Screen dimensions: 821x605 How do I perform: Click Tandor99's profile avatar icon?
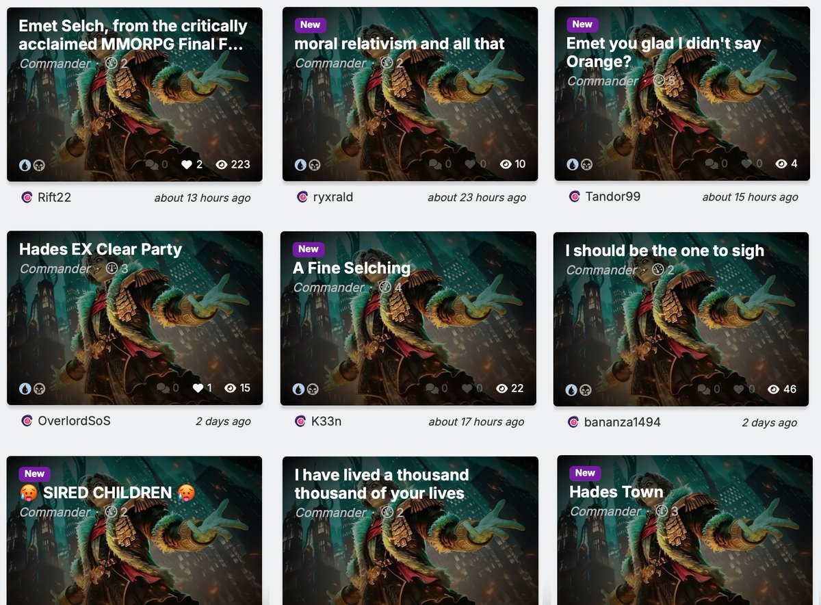[575, 196]
